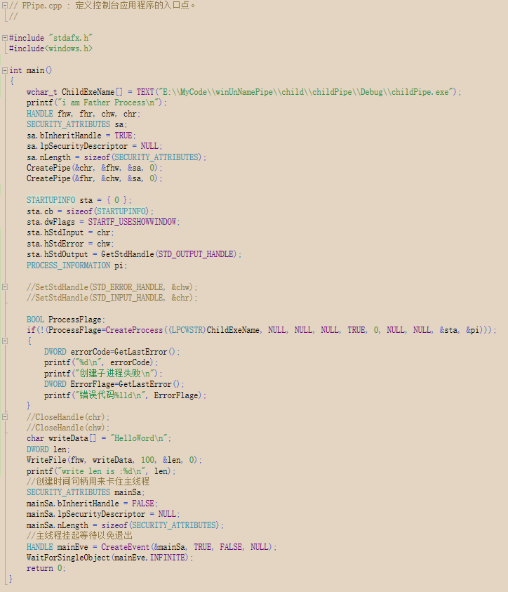Click 'PROCESS_INFORMATION pi;' declaration
Screen dimensions: 508x592
76,265
